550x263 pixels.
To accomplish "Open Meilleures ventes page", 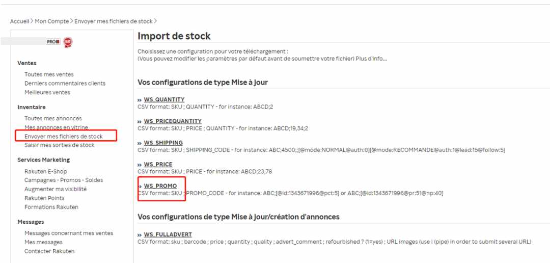I will pyautogui.click(x=47, y=92).
